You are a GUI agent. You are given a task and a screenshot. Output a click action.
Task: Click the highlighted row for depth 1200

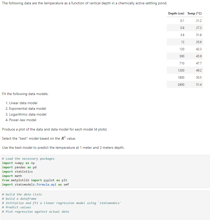click(x=185, y=70)
